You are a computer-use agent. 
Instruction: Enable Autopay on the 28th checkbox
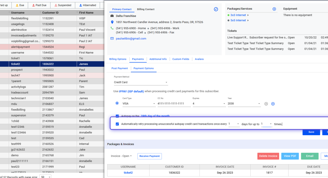pos(117,116)
